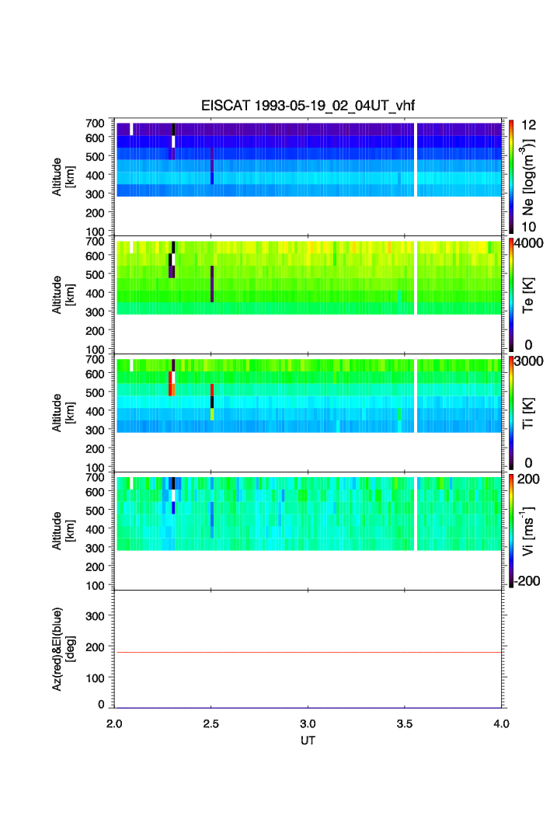Click the 4.0 UT tick label
550x826 pixels.
point(501,723)
